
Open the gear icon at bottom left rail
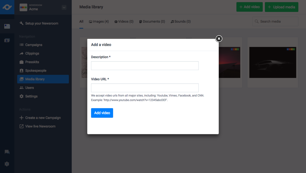pyautogui.click(x=7, y=164)
